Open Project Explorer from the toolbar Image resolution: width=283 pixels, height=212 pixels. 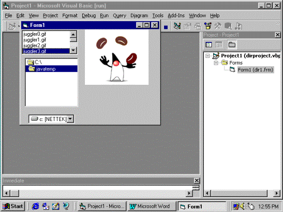tap(177, 26)
